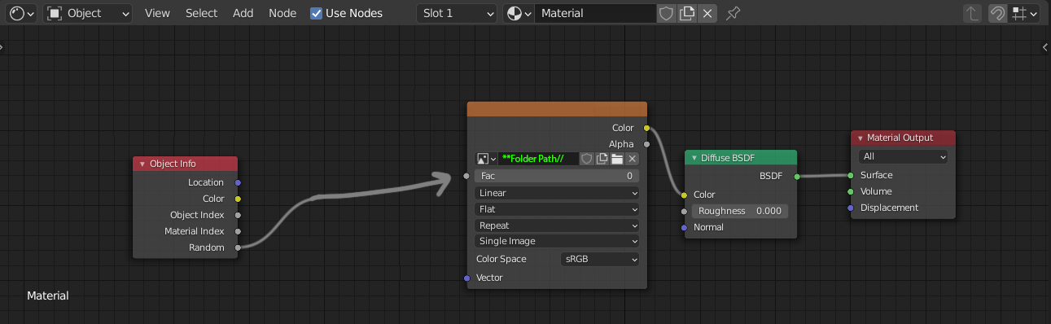This screenshot has height=324, width=1051.
Task: Open the View menu
Action: tap(157, 13)
